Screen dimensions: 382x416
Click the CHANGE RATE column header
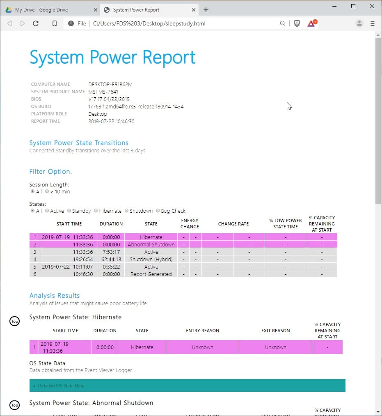(x=233, y=224)
